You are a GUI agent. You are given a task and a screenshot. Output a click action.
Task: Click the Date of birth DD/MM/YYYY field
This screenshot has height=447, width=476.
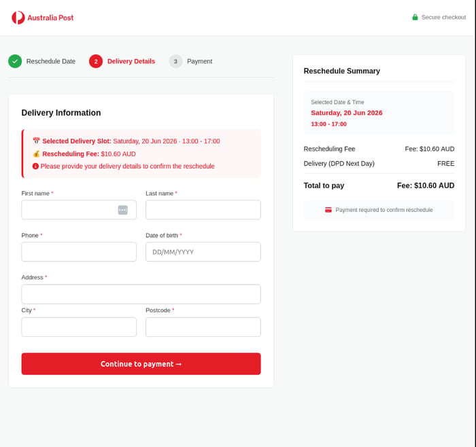203,252
